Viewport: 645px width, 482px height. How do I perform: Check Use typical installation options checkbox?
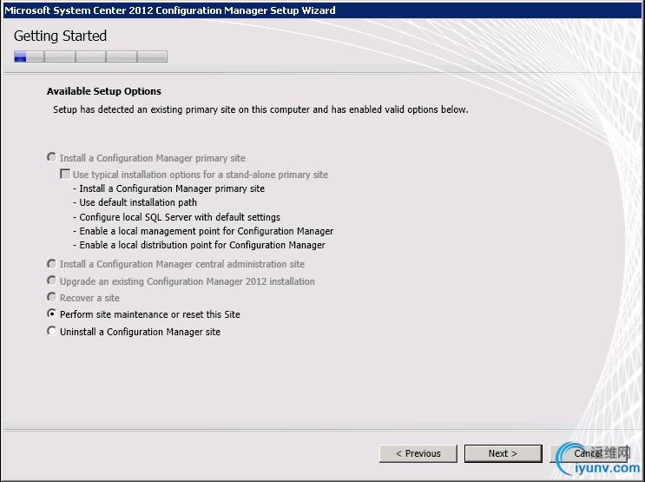point(65,174)
